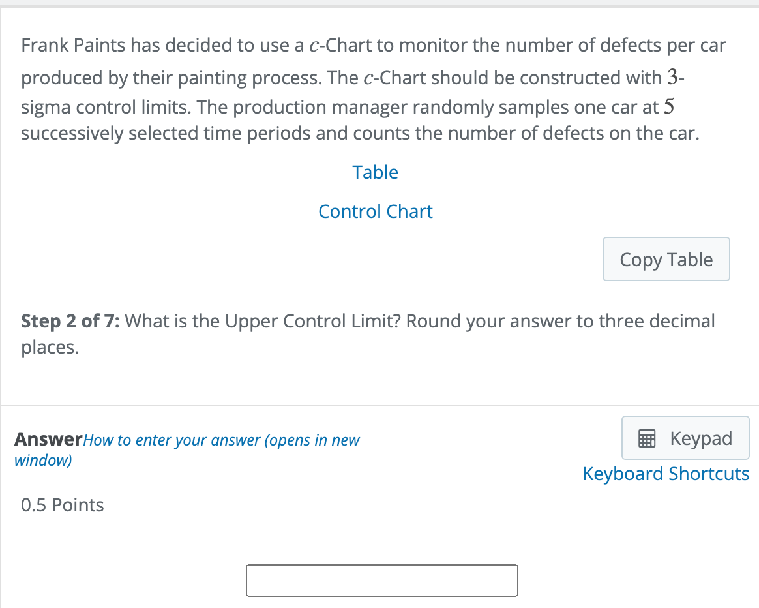Click the "0.5 Points" text
Image resolution: width=759 pixels, height=608 pixels.
63,505
